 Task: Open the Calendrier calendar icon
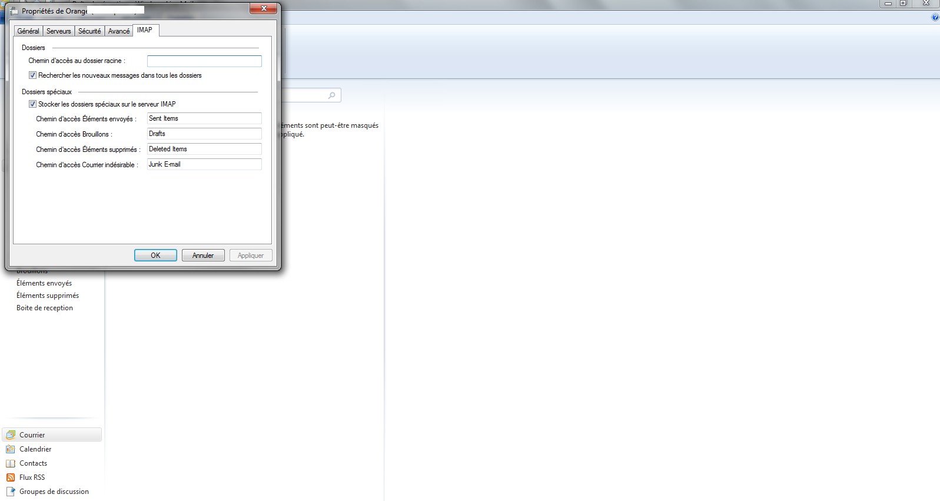(x=11, y=449)
